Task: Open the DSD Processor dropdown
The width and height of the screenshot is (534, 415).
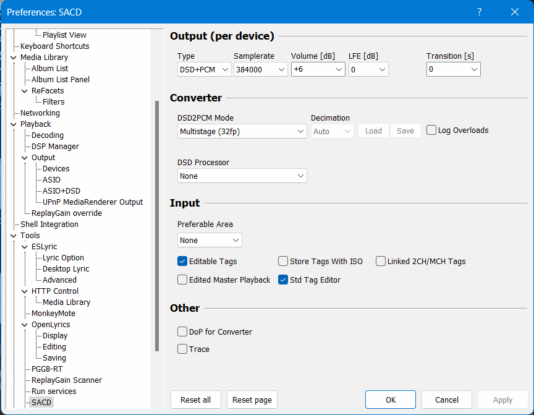Action: 242,176
